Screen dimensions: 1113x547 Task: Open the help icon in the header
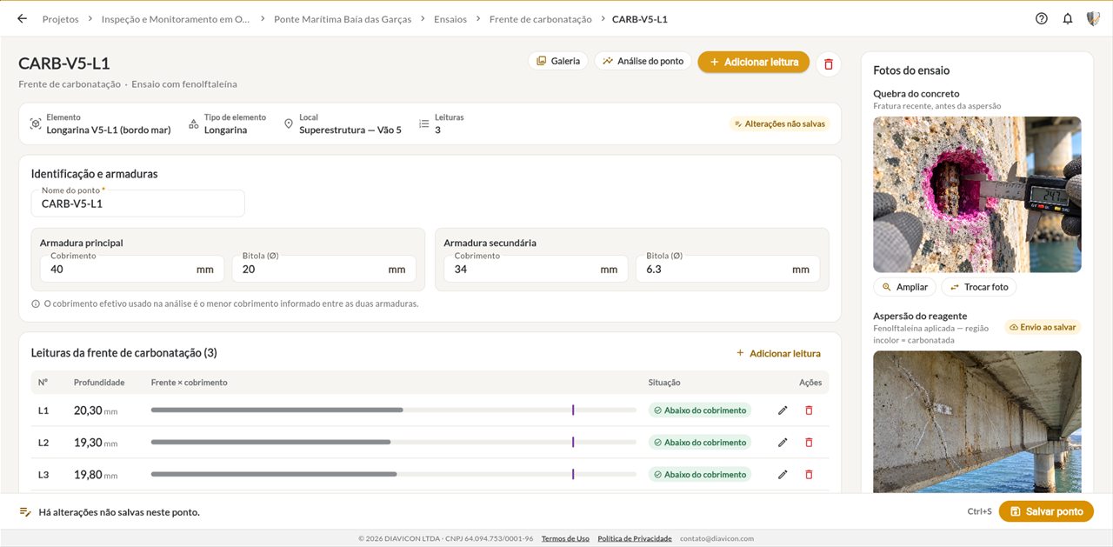pyautogui.click(x=1042, y=18)
